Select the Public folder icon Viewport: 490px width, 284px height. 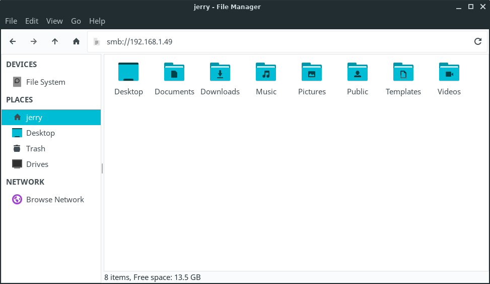(x=358, y=73)
